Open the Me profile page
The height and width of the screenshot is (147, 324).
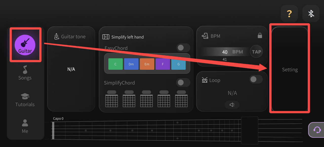pyautogui.click(x=25, y=126)
